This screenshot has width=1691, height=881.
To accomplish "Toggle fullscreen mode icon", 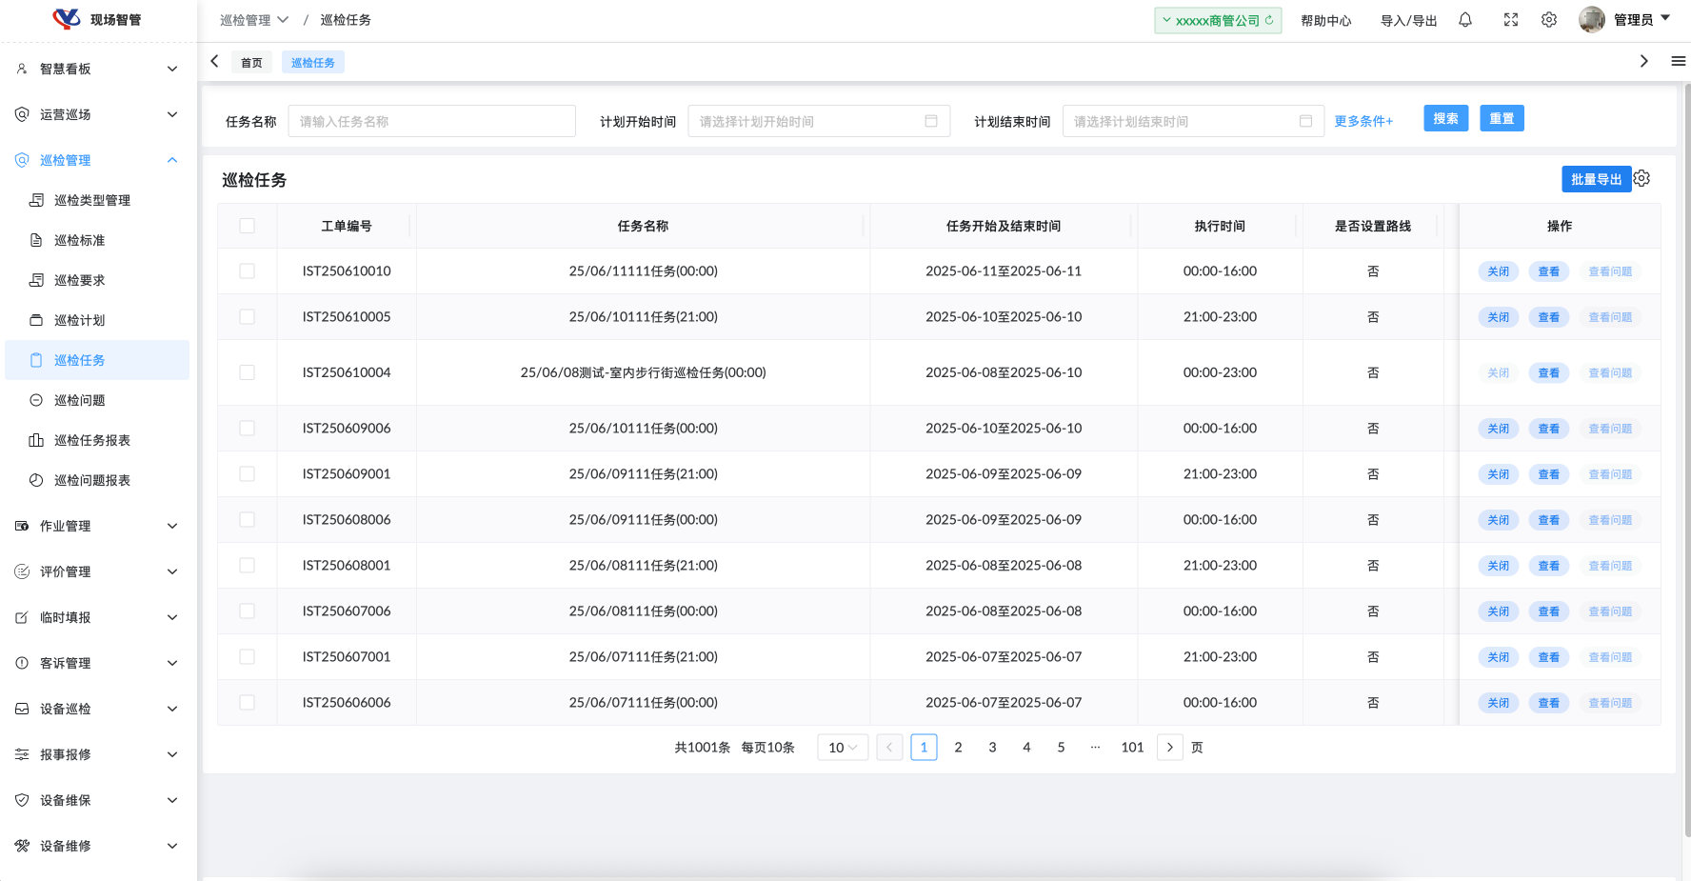I will click(1511, 20).
